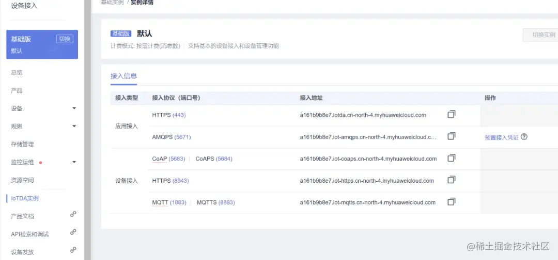Expand the 规则 sidebar menu arrow
The width and height of the screenshot is (558, 260).
coord(74,126)
